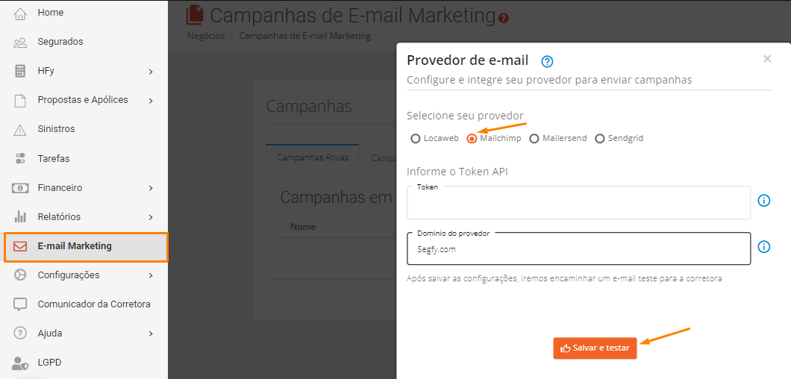The height and width of the screenshot is (379, 791).
Task: Open the E-mail Marketing menu item
Action: (x=86, y=247)
